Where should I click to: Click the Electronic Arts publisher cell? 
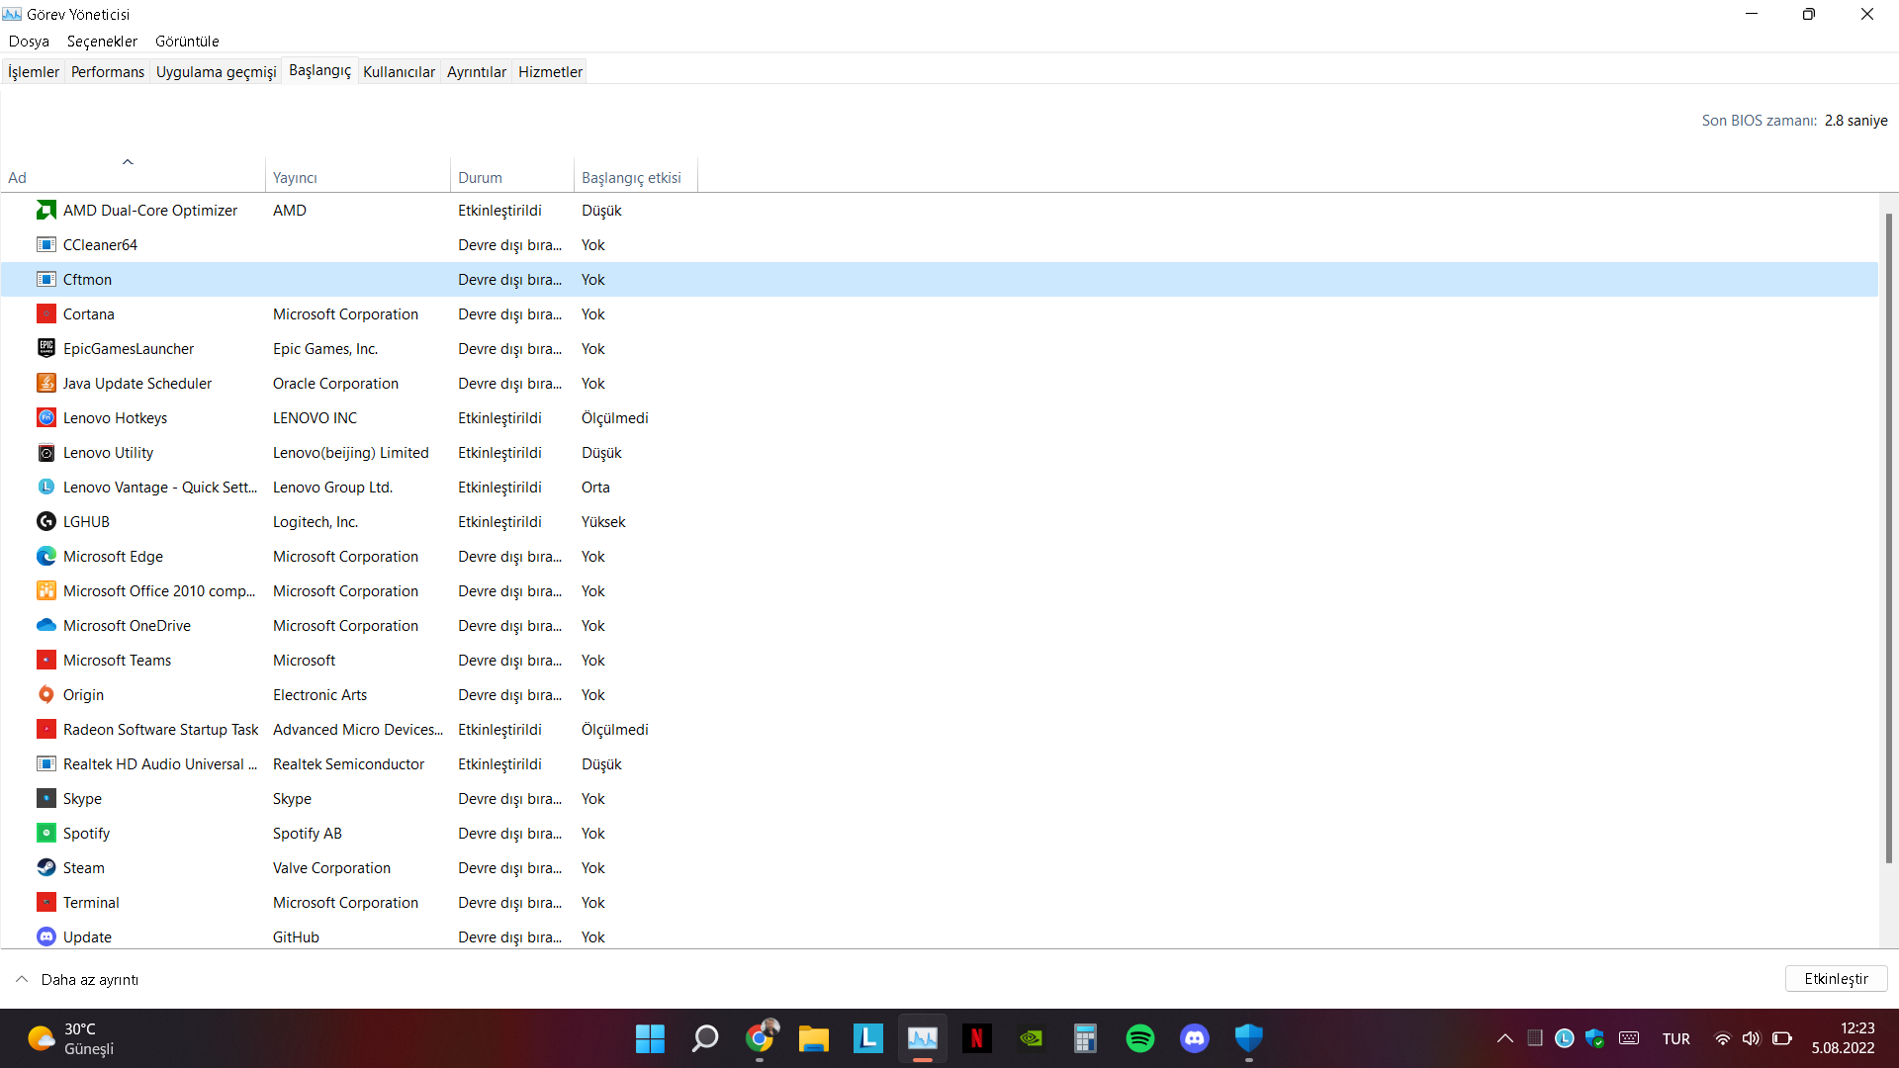(319, 694)
